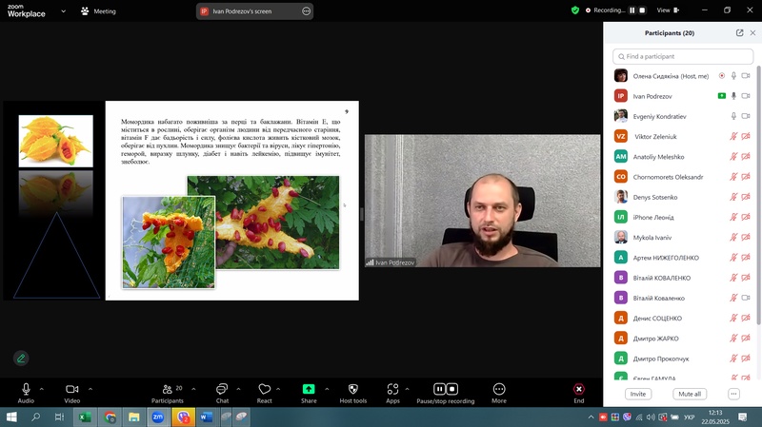Expand the Audio options arrow
This screenshot has width=762, height=427.
[x=44, y=388]
